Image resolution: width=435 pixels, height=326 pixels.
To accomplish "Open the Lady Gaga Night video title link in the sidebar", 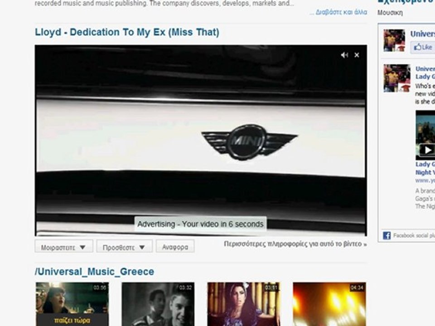I will point(425,168).
